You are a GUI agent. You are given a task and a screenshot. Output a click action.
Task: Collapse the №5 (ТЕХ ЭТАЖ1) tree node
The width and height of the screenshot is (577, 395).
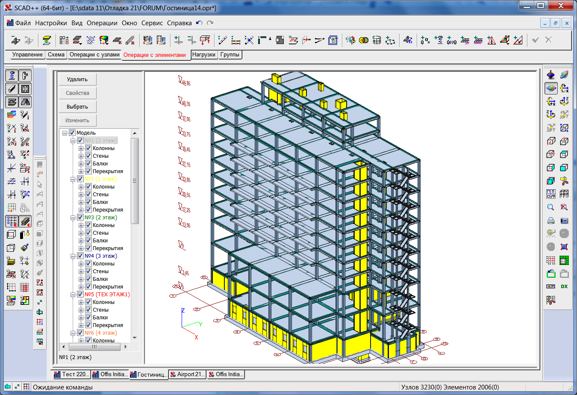pyautogui.click(x=73, y=295)
